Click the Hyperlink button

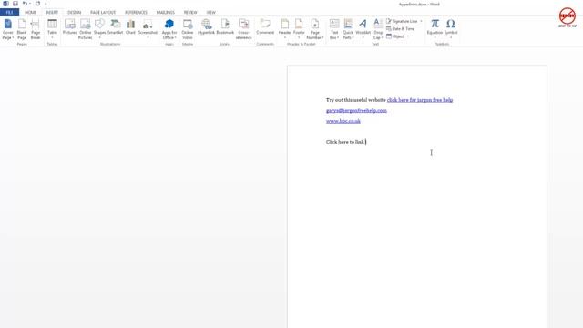tap(206, 27)
